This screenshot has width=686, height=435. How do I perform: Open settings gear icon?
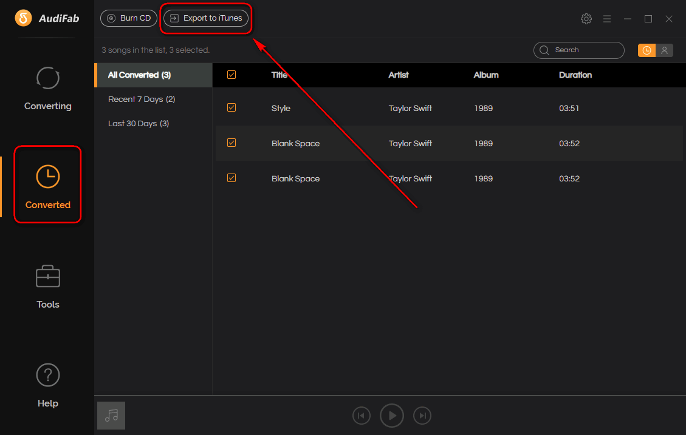pyautogui.click(x=586, y=18)
